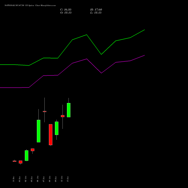Screen dimensions: 188x188
Task: Click the '07 Jan' date label
Action: (44, 179)
